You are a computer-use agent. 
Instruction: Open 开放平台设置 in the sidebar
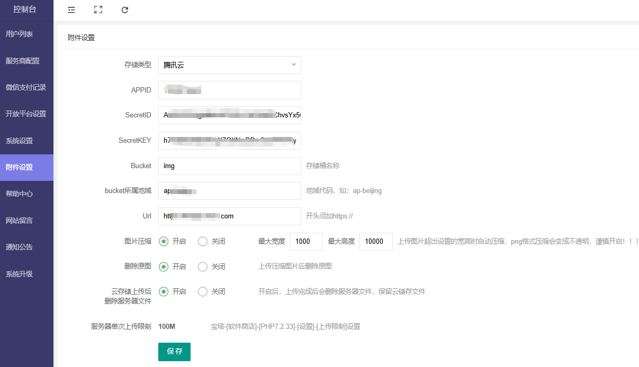[x=26, y=114]
